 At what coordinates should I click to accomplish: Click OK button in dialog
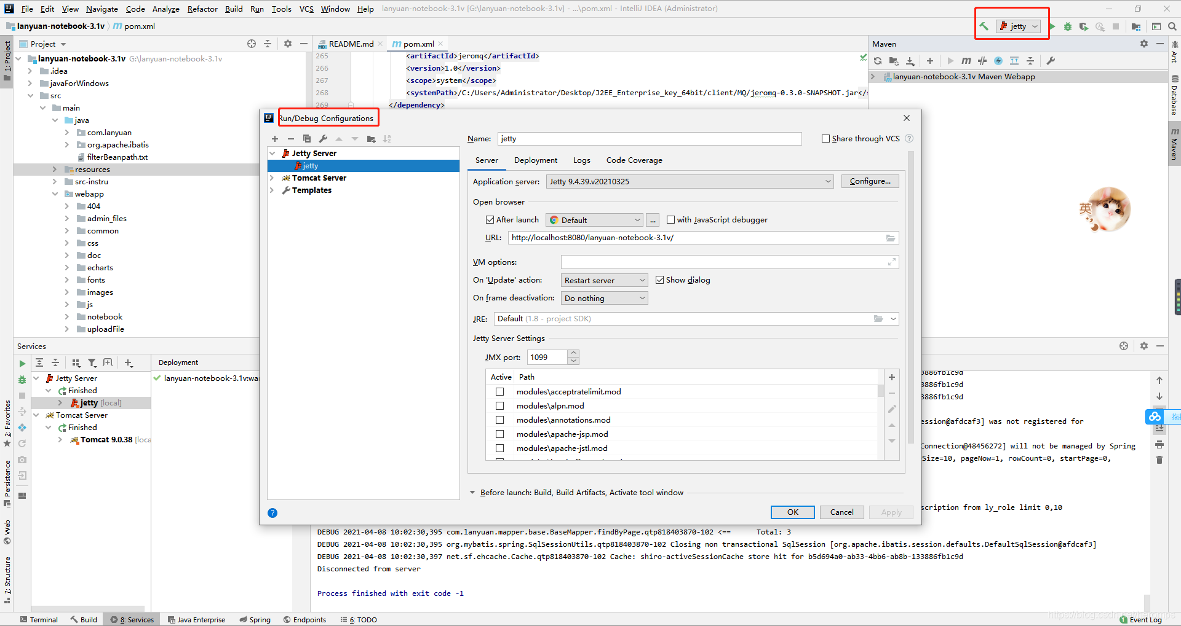pyautogui.click(x=793, y=512)
